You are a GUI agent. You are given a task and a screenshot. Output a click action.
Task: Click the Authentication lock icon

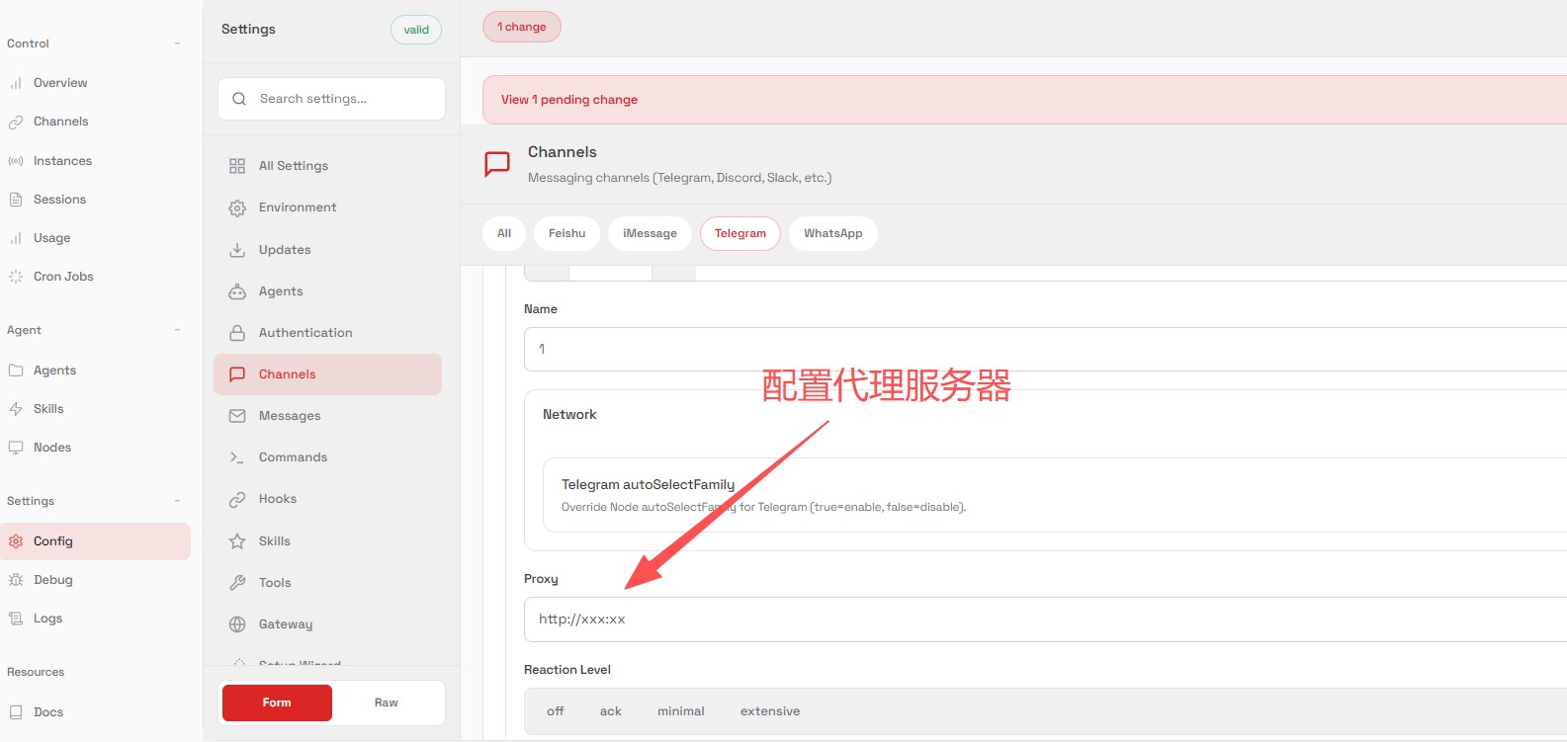[x=237, y=333]
